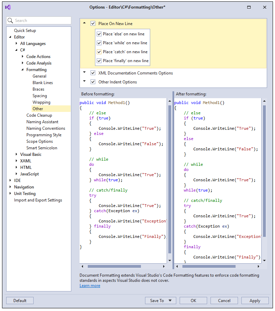Viewport: 275px width, 311px height.
Task: Select General under Formatting
Action: (39, 76)
